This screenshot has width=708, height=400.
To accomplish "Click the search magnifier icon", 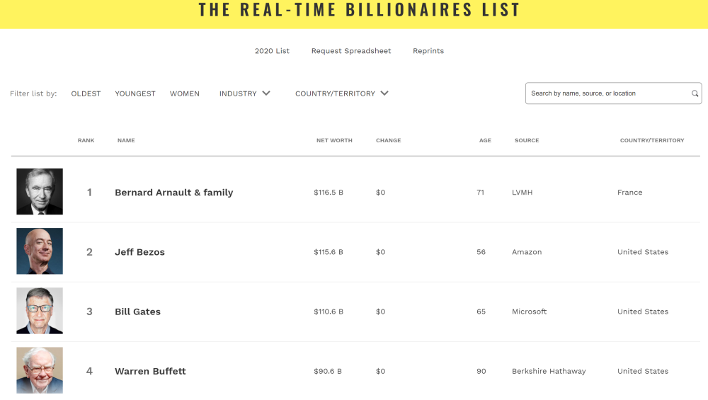I will click(695, 93).
